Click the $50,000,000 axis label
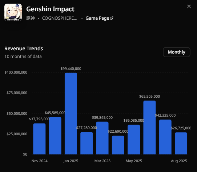This screenshot has height=172, width=197. [17, 113]
